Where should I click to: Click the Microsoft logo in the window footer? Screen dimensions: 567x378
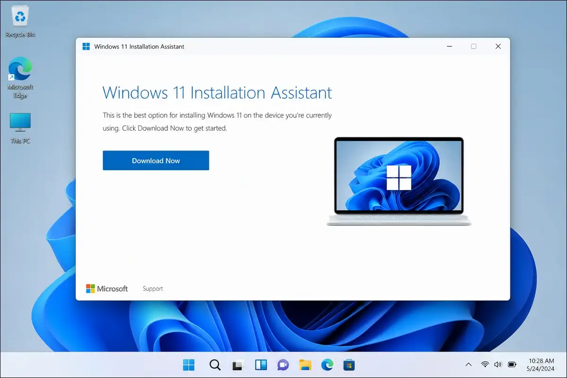coord(107,288)
